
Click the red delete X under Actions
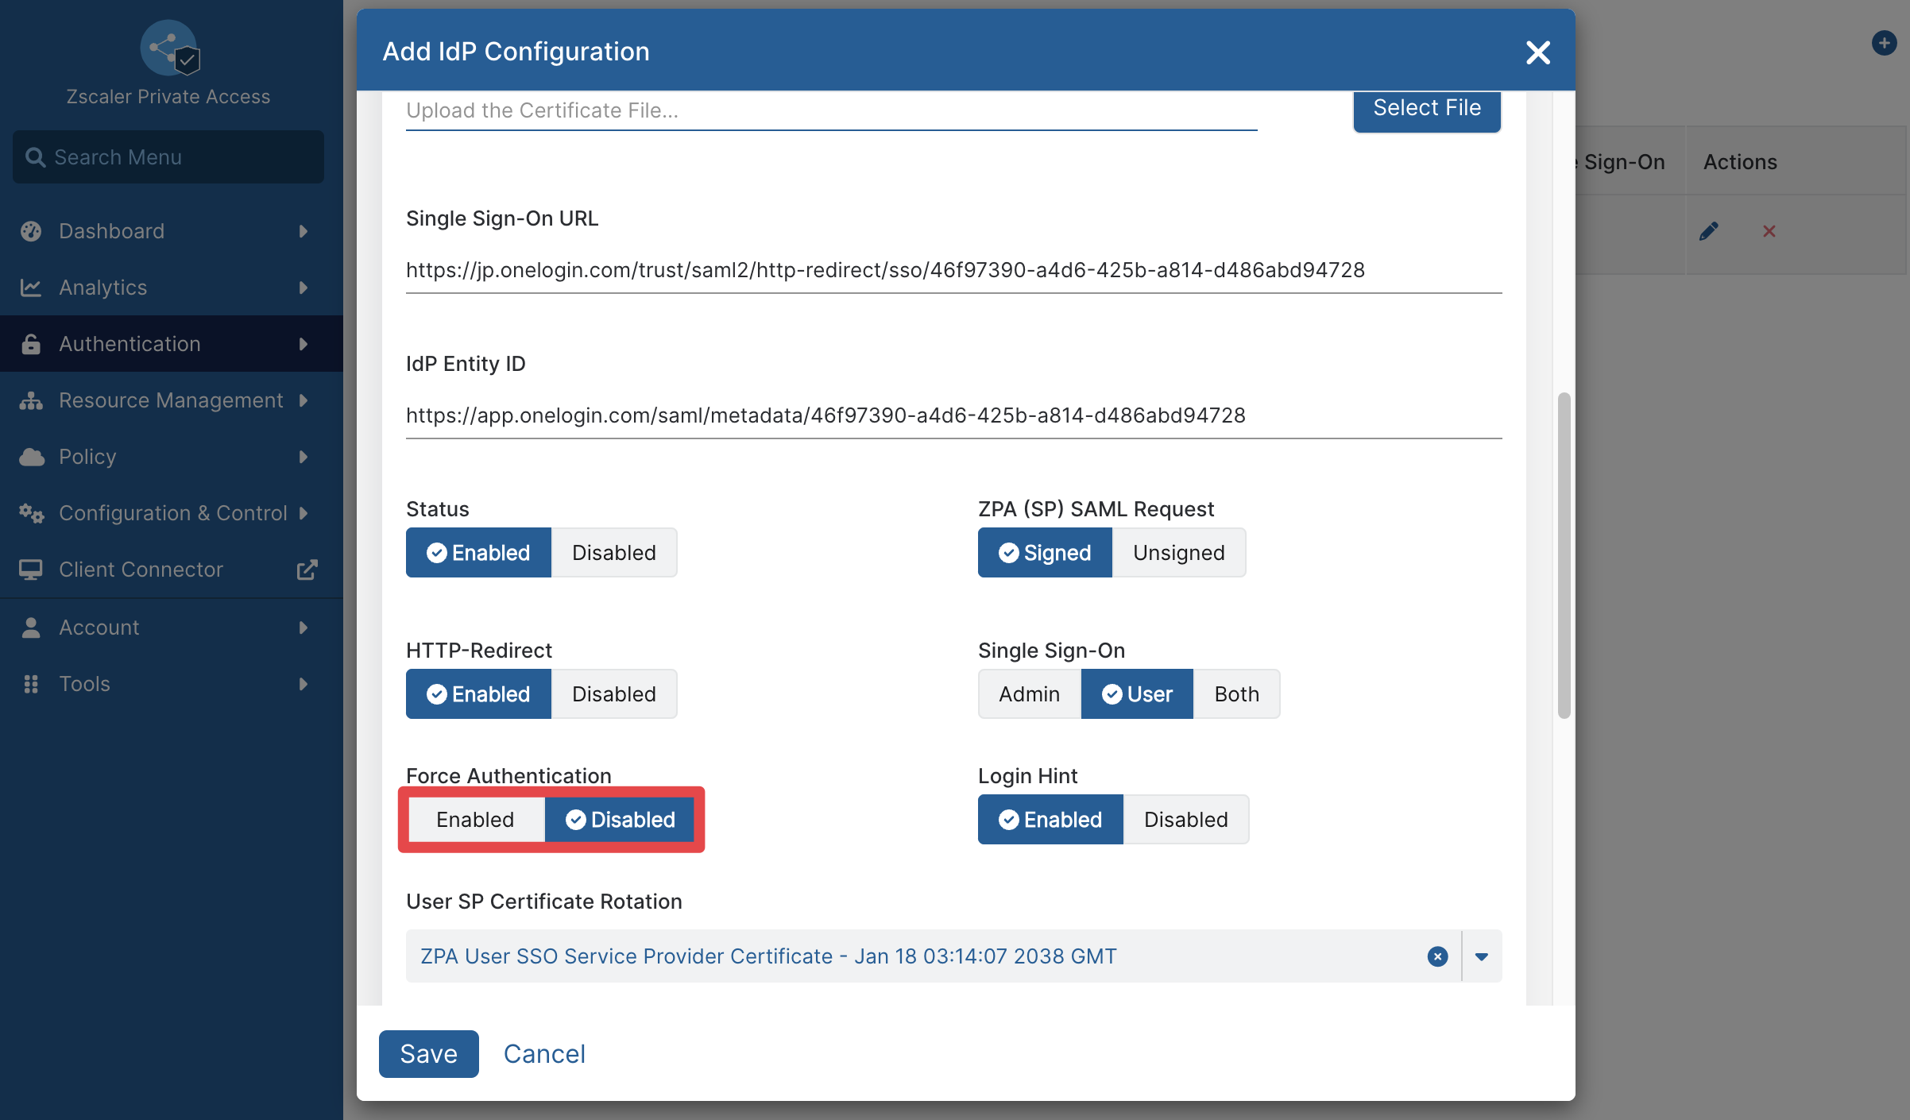coord(1769,231)
